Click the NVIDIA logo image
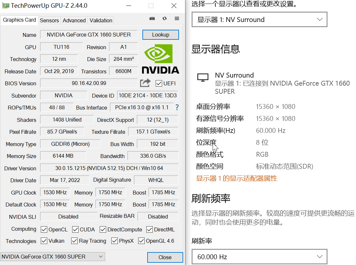The image size is (356, 265). pyautogui.click(x=161, y=59)
